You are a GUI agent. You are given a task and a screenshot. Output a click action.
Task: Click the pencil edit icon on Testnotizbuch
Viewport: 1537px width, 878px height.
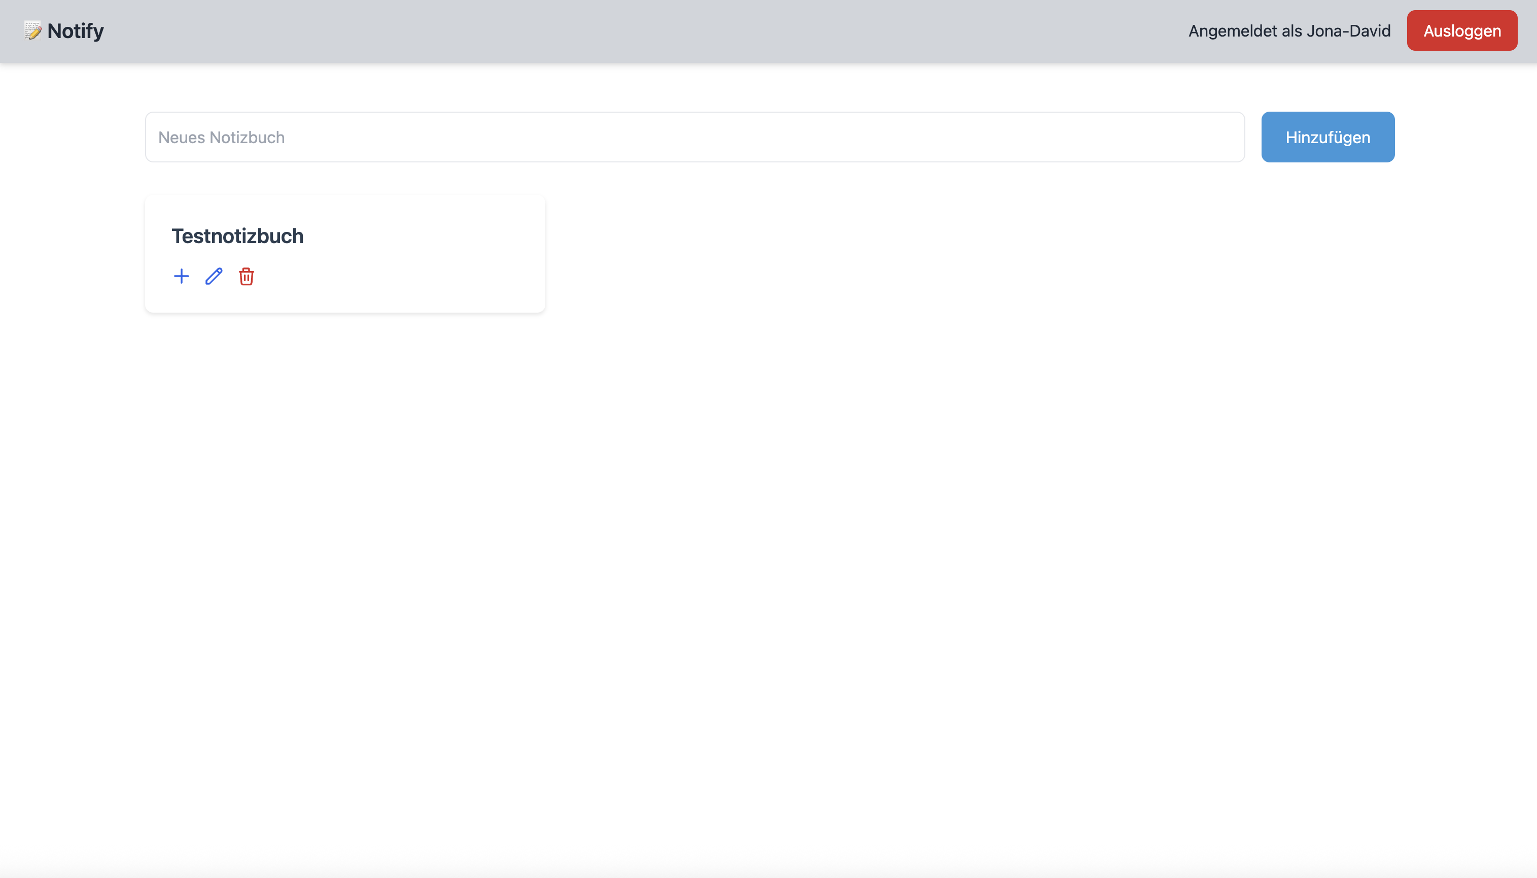214,276
